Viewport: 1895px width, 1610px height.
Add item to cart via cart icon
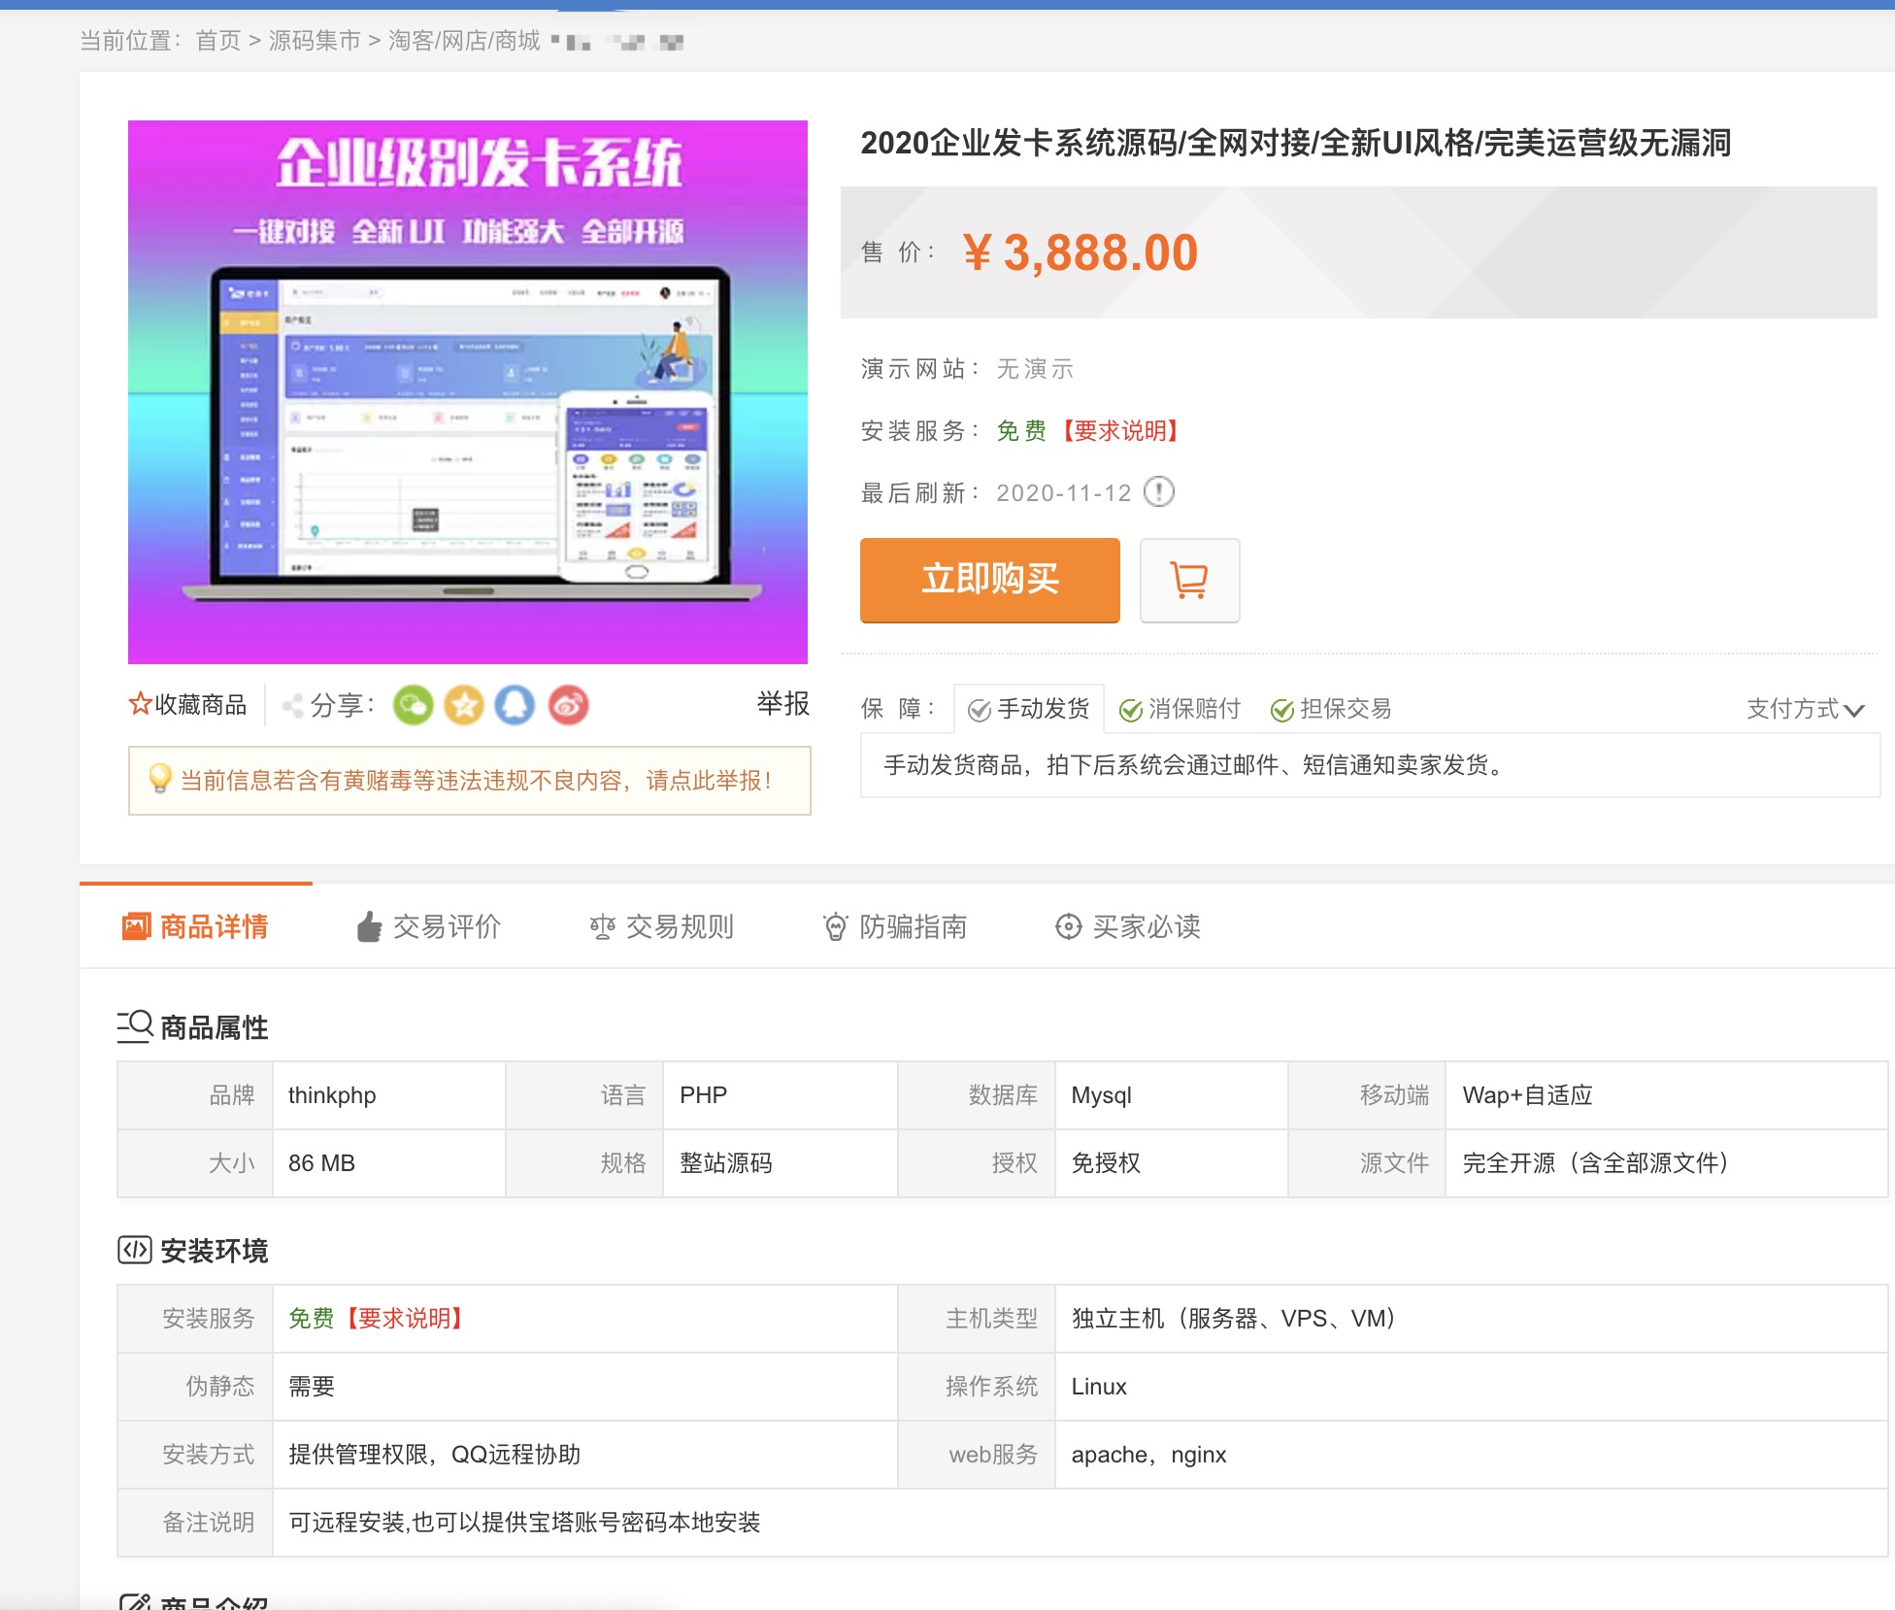pos(1189,580)
